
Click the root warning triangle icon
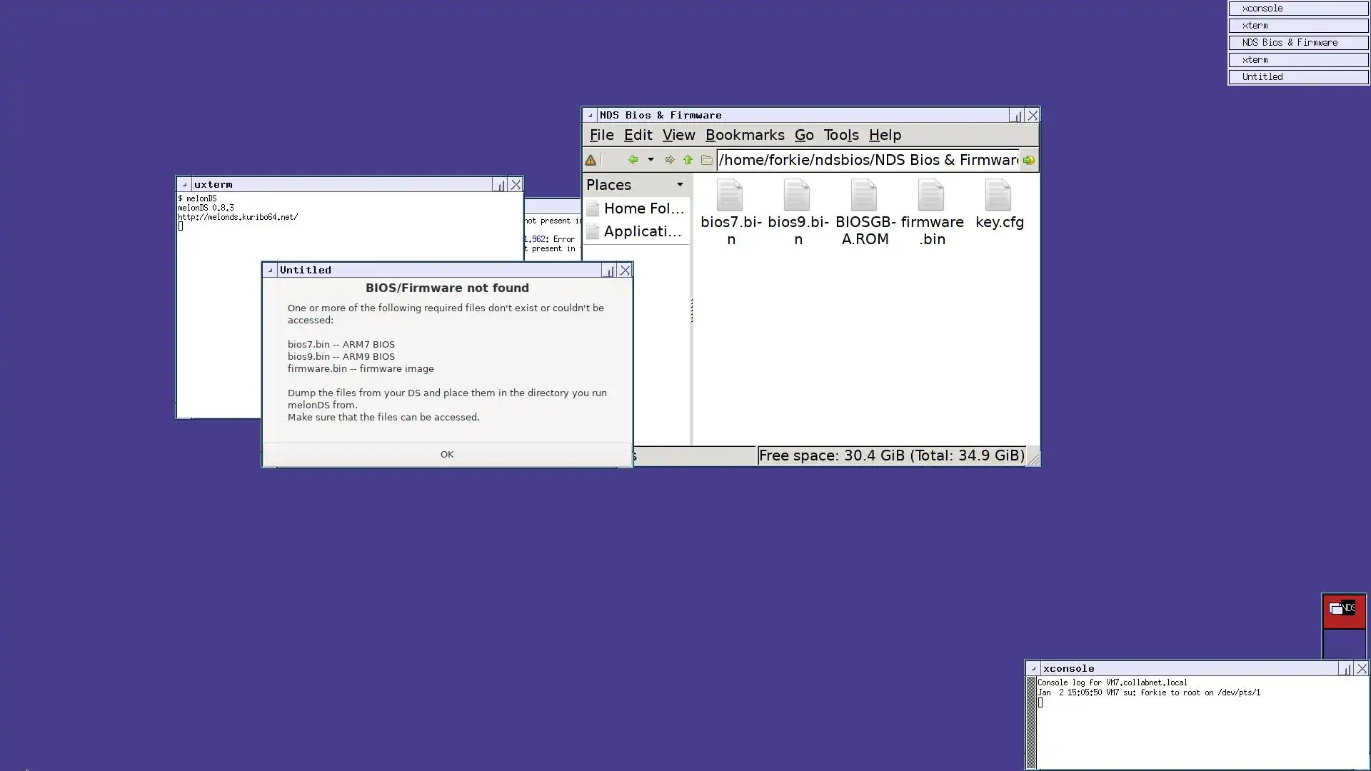click(591, 161)
